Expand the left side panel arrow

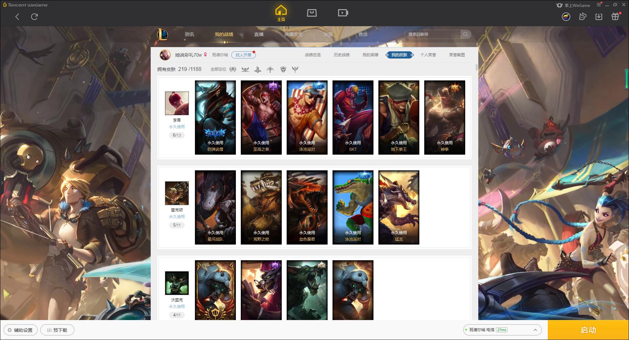tap(2, 182)
